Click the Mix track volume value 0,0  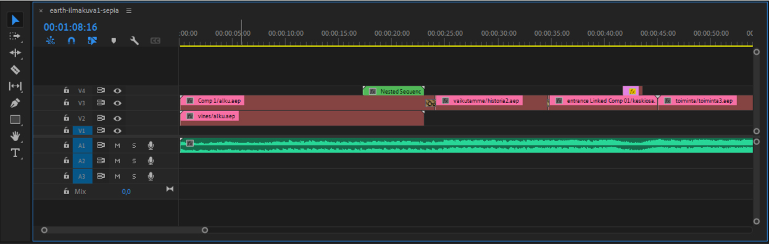click(126, 192)
